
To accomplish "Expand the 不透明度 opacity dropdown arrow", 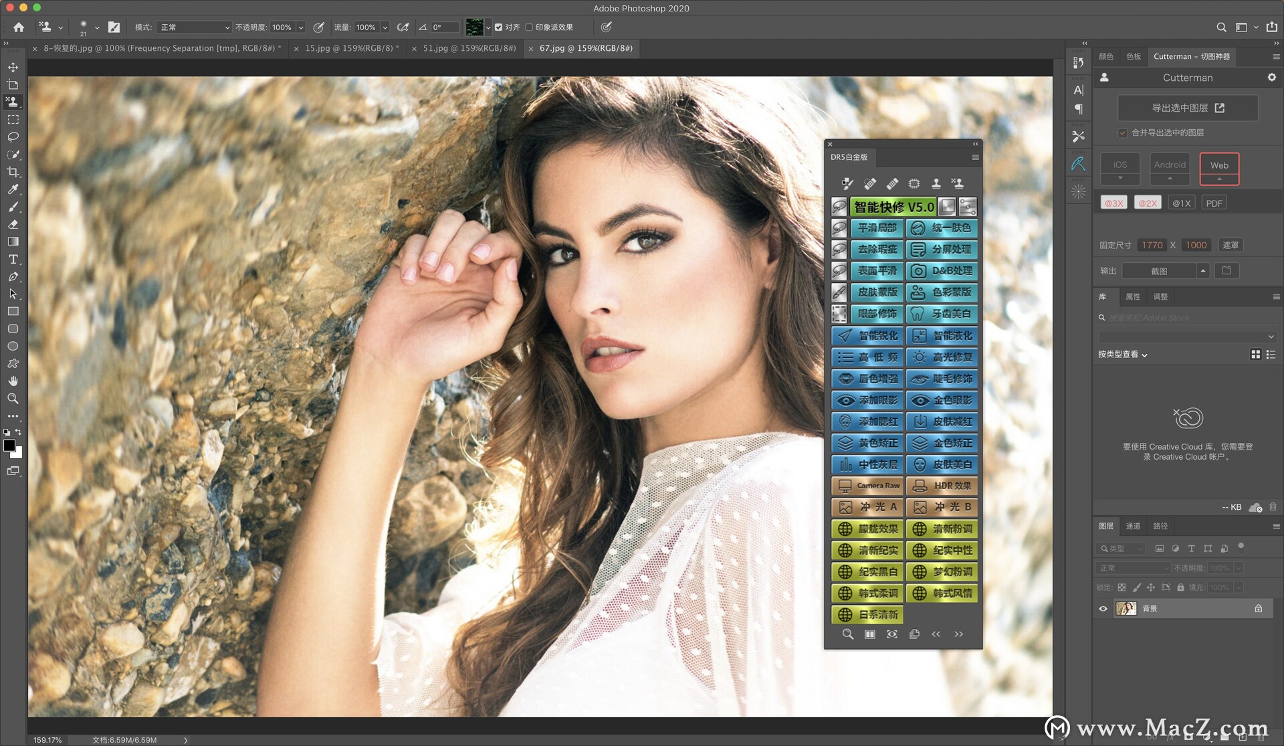I will [x=301, y=27].
